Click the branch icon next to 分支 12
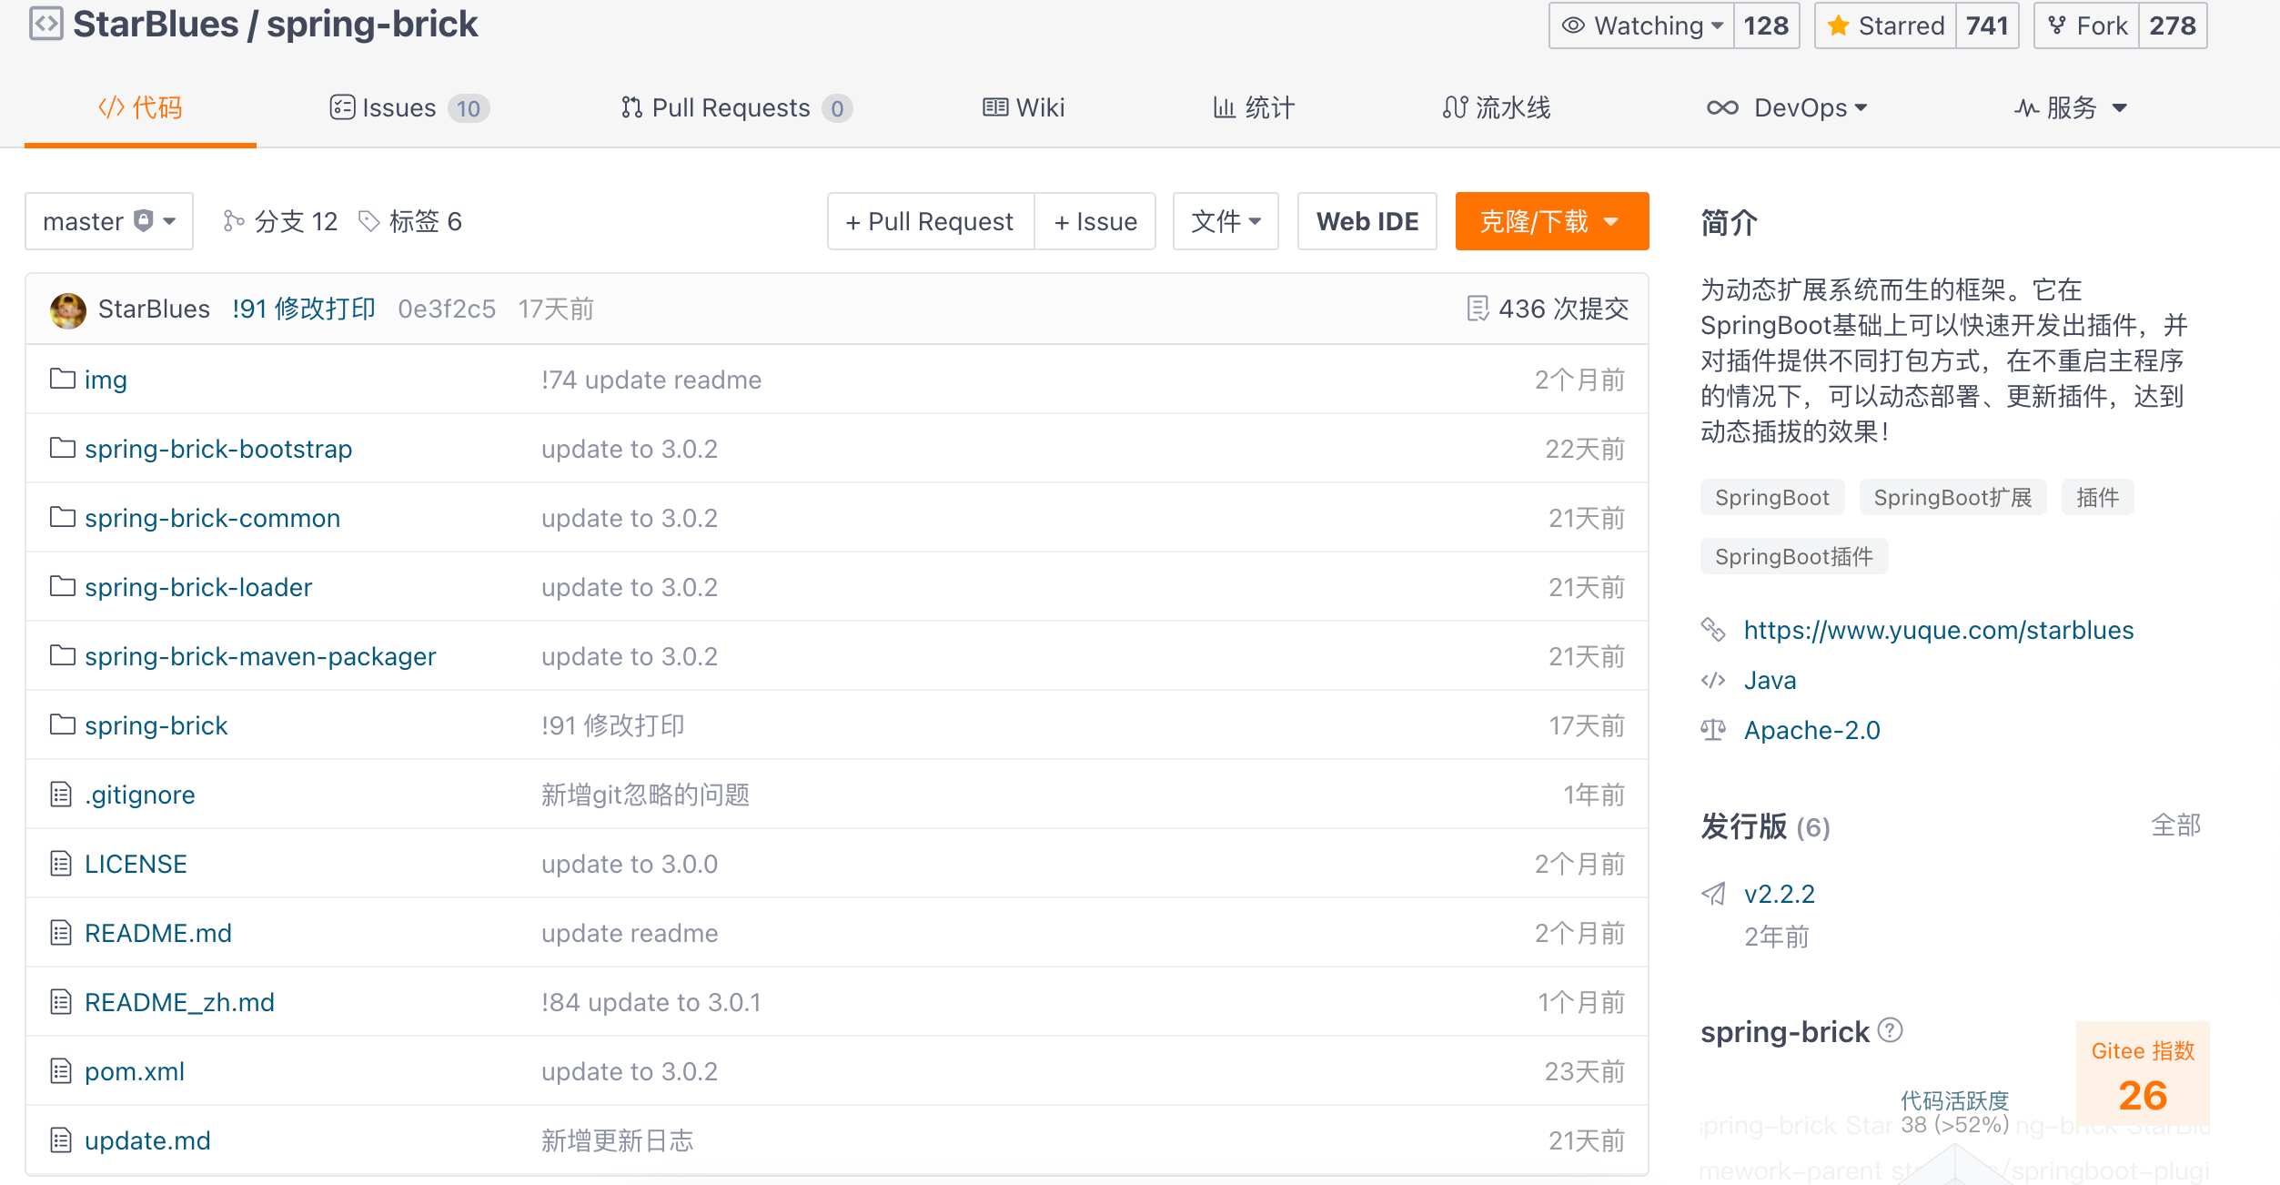Viewport: 2280px width, 1185px height. pyautogui.click(x=234, y=221)
